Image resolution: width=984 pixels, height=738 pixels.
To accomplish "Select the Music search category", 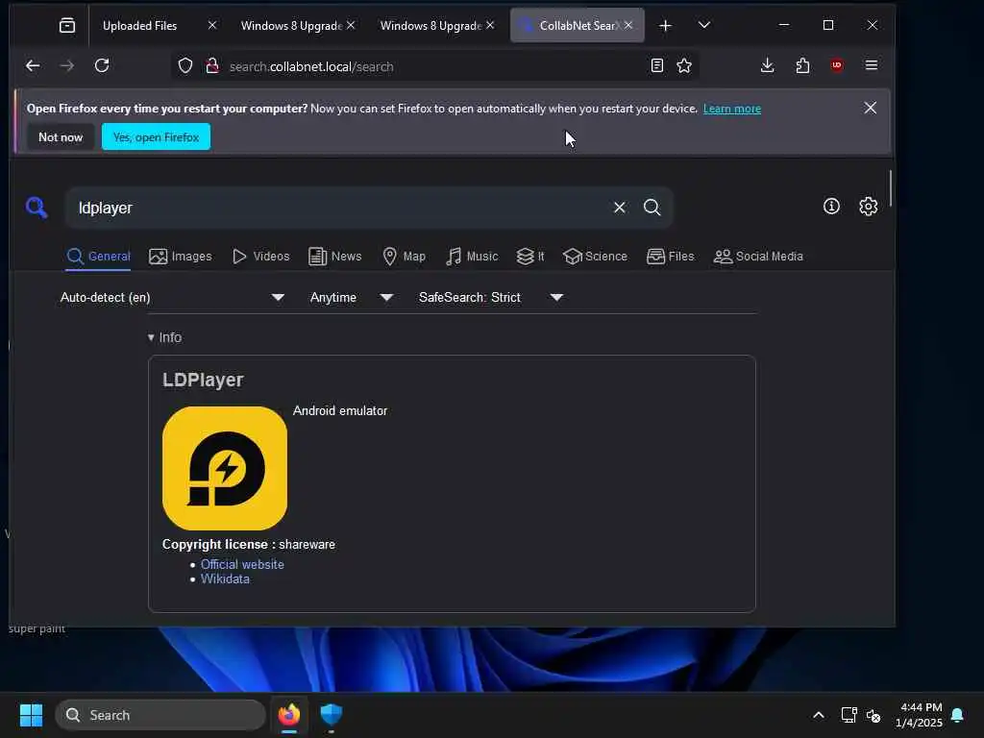I will pyautogui.click(x=471, y=256).
